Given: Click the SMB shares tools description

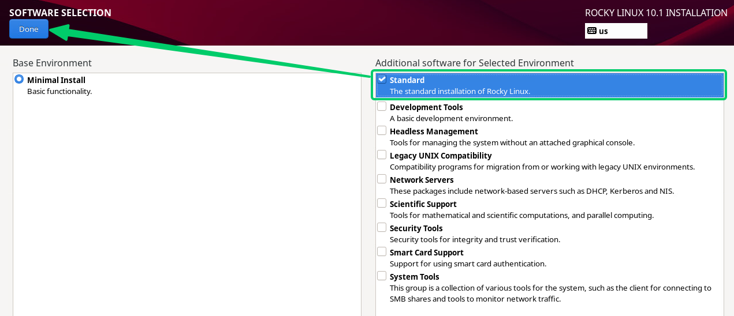Looking at the screenshot, I should tap(550, 294).
